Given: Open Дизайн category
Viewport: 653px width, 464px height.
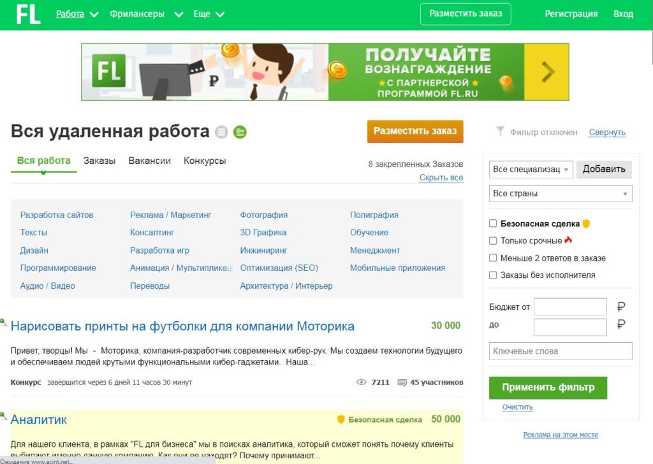Looking at the screenshot, I should click(34, 250).
